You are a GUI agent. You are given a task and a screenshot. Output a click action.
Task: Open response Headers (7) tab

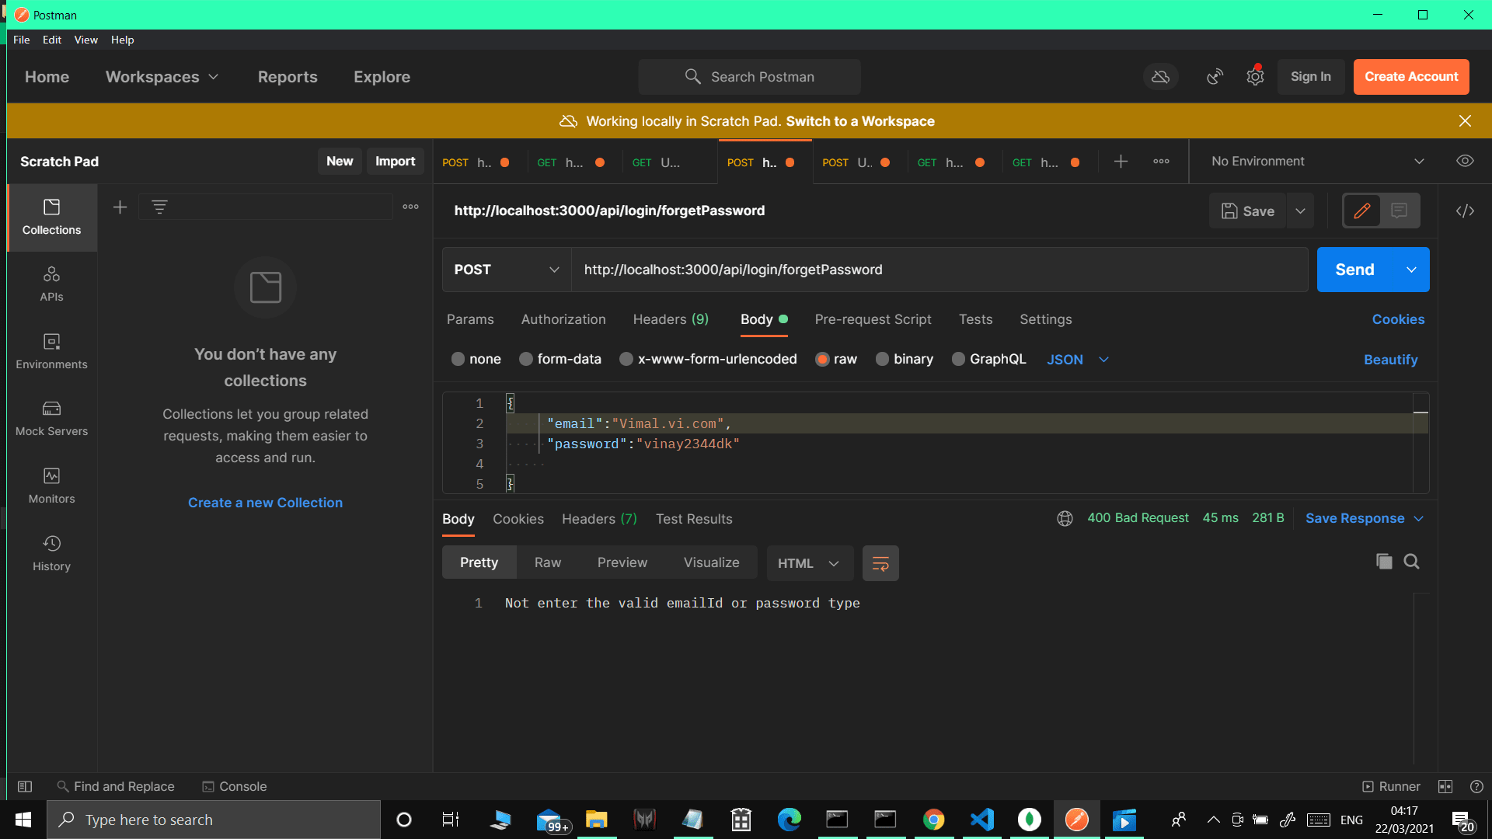[599, 519]
